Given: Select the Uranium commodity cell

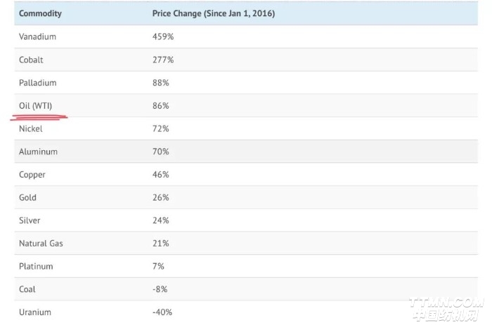Looking at the screenshot, I should click(x=34, y=312).
